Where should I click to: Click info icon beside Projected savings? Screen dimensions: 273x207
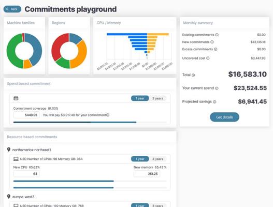(214, 102)
